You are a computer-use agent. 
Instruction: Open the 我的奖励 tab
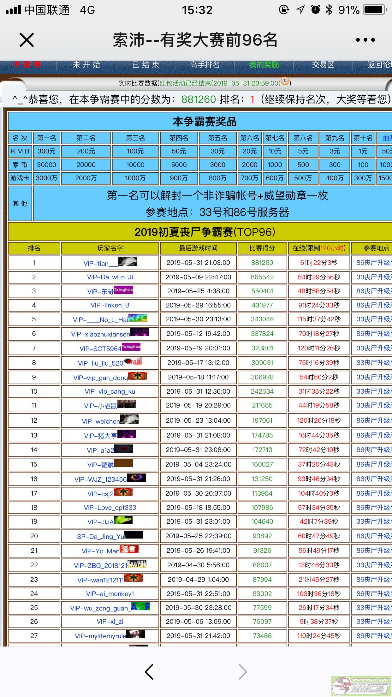[264, 65]
